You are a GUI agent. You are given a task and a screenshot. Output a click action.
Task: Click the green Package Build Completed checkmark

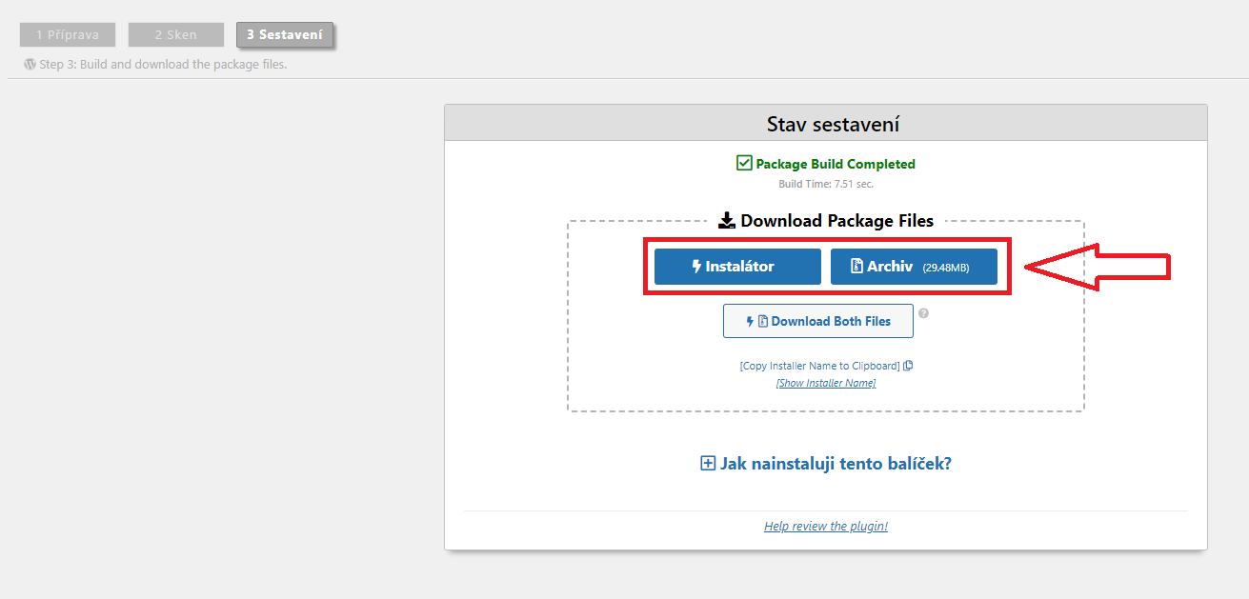click(744, 163)
